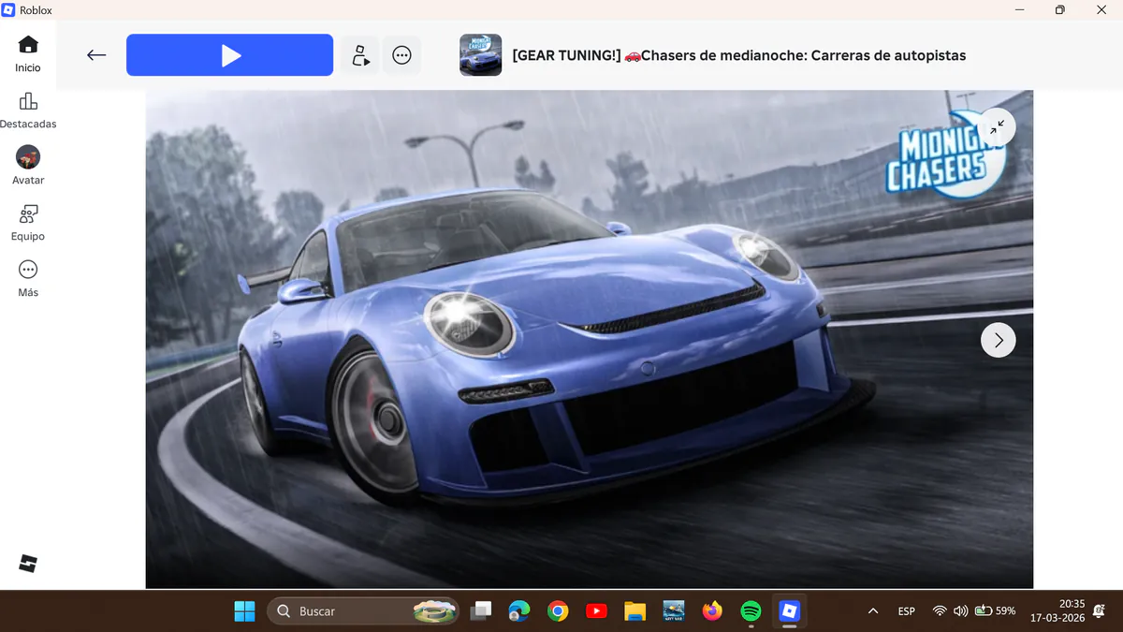This screenshot has width=1123, height=632.
Task: Open the Wi-Fi network icon
Action: click(x=940, y=611)
